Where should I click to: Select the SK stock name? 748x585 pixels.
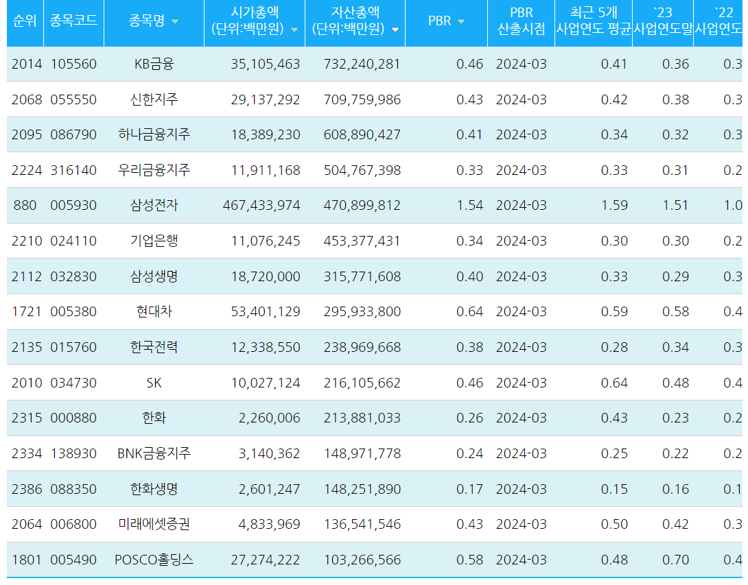pos(154,383)
